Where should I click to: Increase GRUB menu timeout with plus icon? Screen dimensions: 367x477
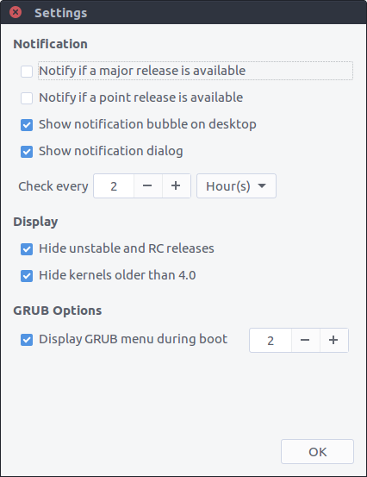click(x=333, y=340)
